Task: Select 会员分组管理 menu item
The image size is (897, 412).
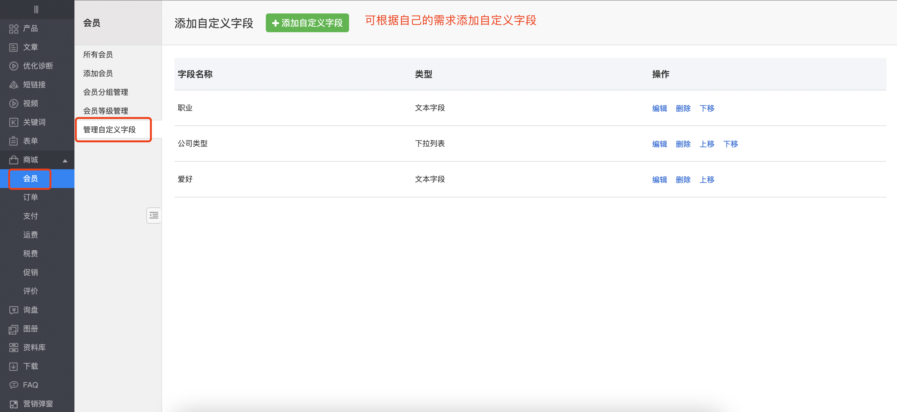Action: coord(105,92)
